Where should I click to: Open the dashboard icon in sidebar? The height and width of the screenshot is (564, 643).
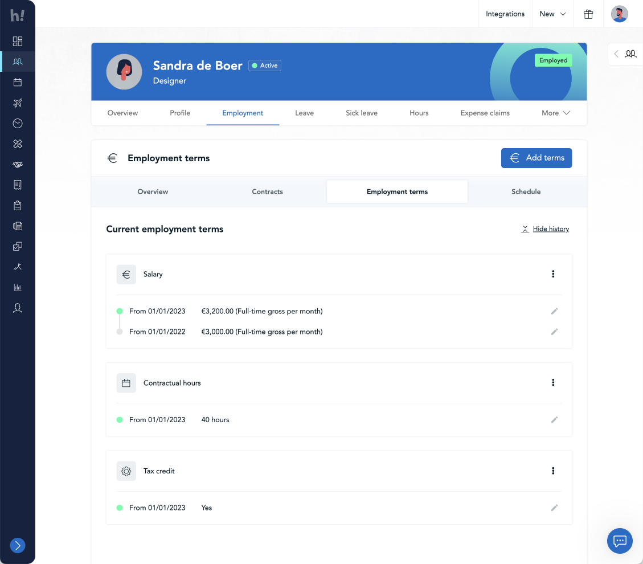(x=18, y=41)
